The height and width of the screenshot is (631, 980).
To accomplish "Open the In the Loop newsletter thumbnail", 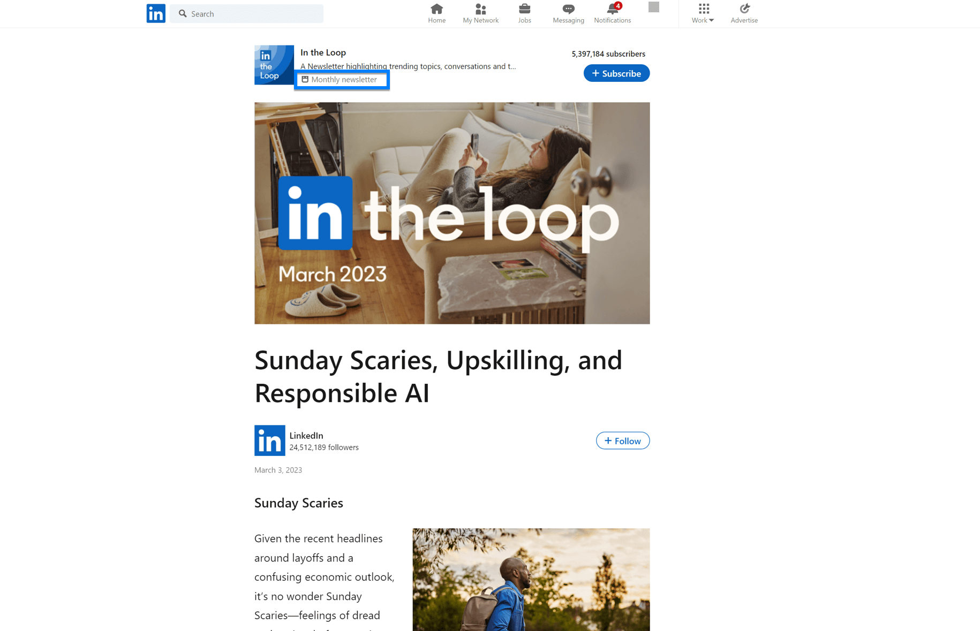I will 274,65.
